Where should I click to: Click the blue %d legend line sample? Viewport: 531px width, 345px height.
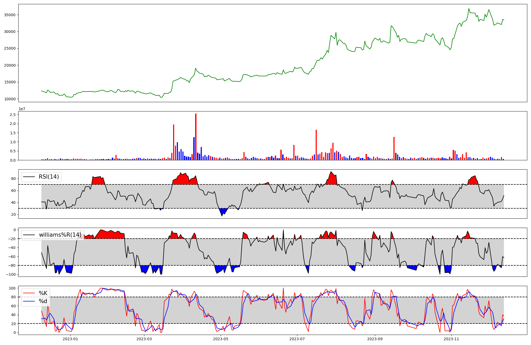point(29,301)
